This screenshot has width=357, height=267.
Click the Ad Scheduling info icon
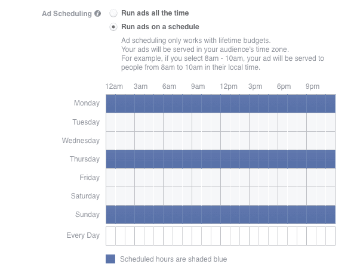click(98, 13)
